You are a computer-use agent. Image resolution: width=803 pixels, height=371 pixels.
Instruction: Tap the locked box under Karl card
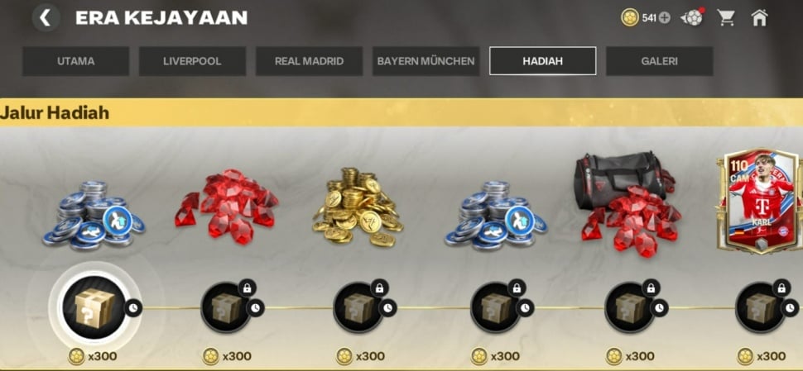[761, 307]
